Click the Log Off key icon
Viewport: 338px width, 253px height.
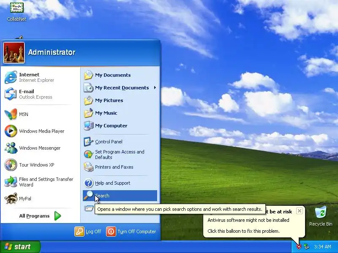click(79, 231)
